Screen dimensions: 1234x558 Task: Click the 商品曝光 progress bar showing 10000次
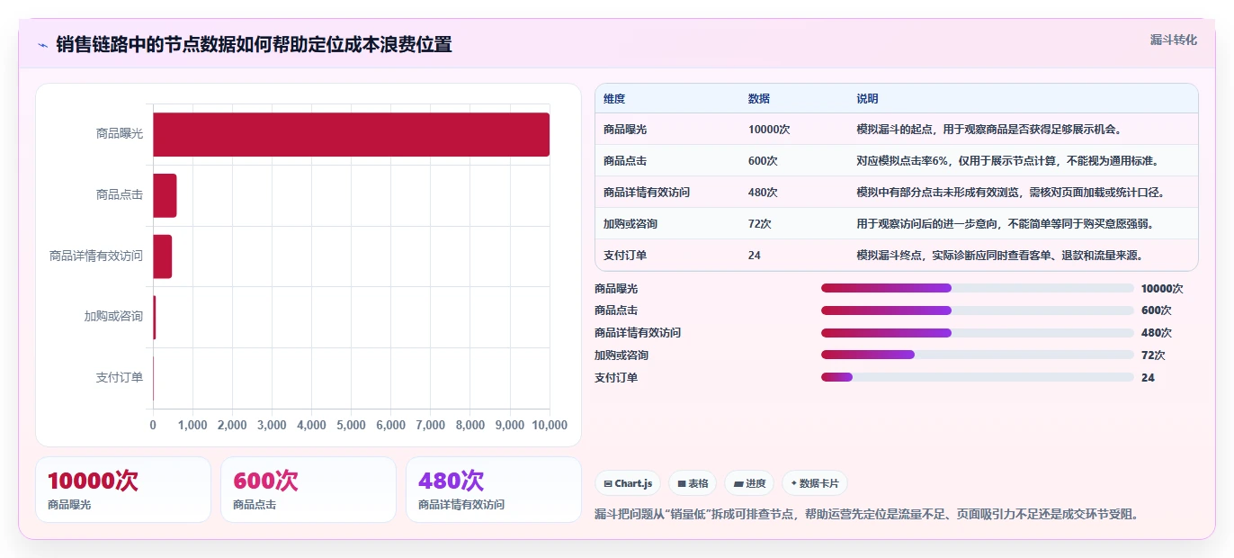click(977, 288)
